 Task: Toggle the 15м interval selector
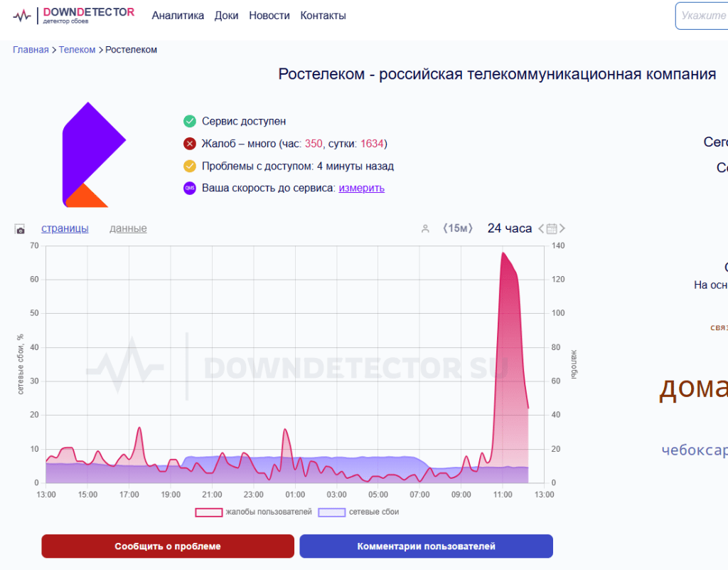(457, 228)
